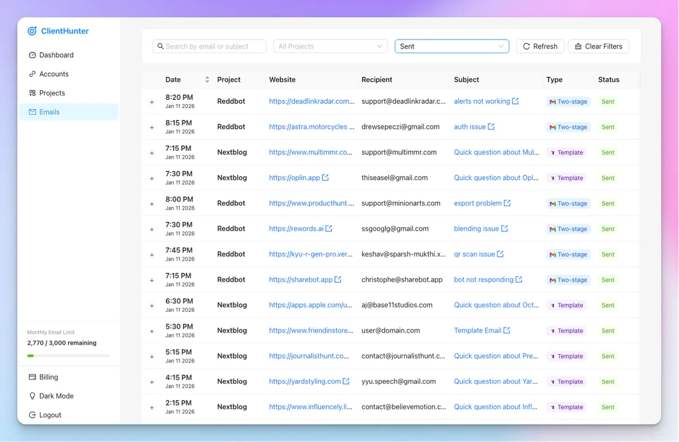Click Template badge in multimmr row
The height and width of the screenshot is (442, 679).
tap(566, 153)
